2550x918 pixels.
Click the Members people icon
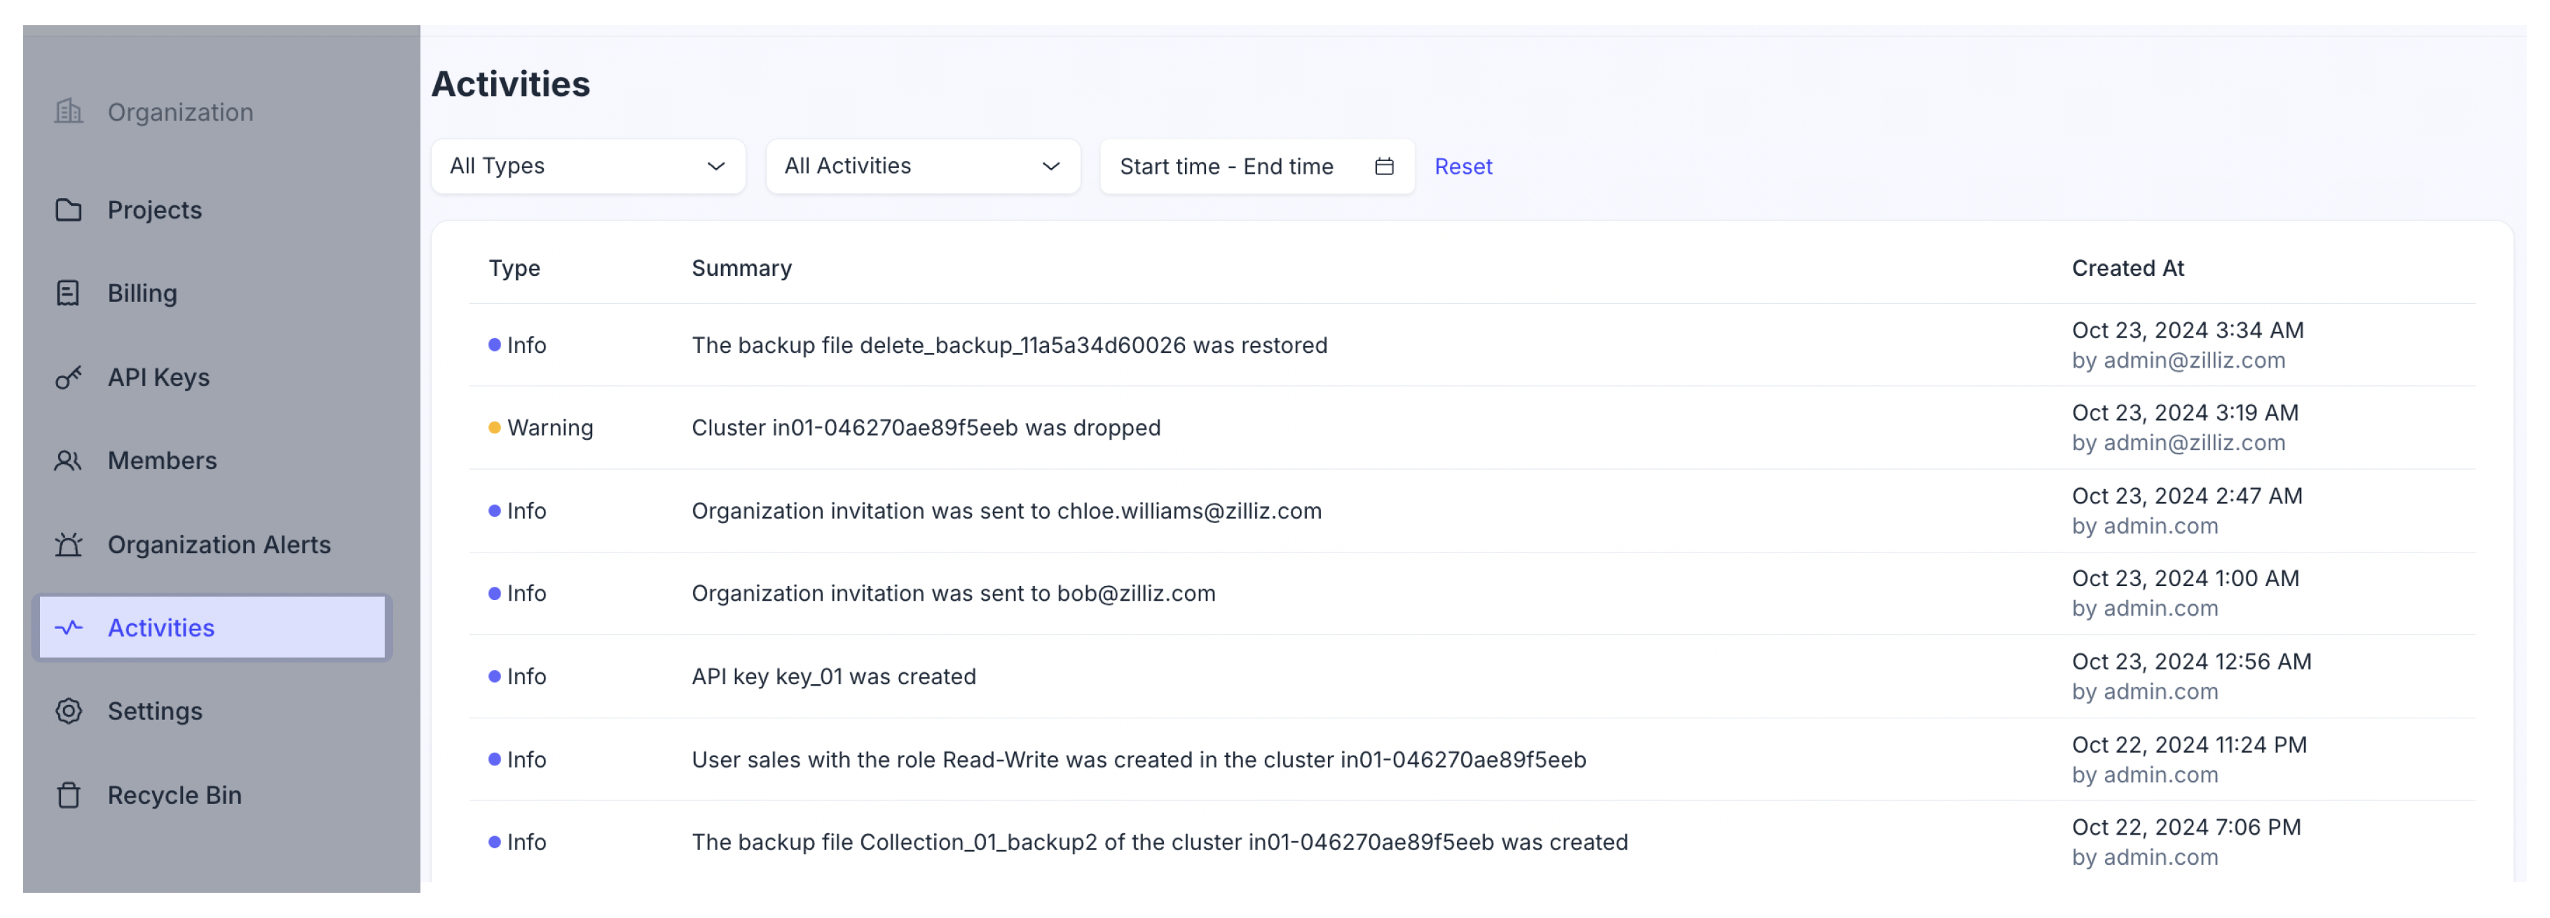coord(68,460)
